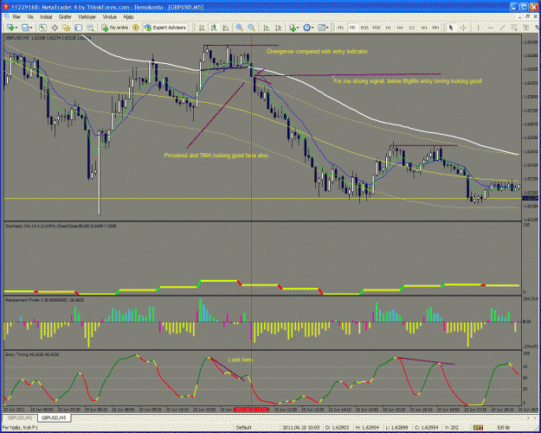
Task: Open the MetaEditor icon
Action: coord(136,28)
